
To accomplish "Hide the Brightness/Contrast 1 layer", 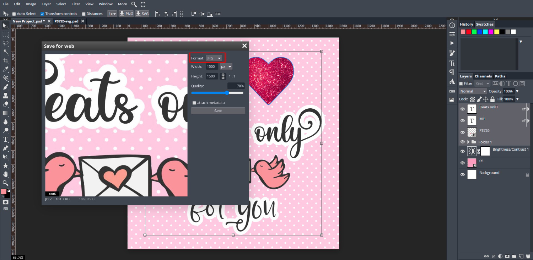I will 463,151.
